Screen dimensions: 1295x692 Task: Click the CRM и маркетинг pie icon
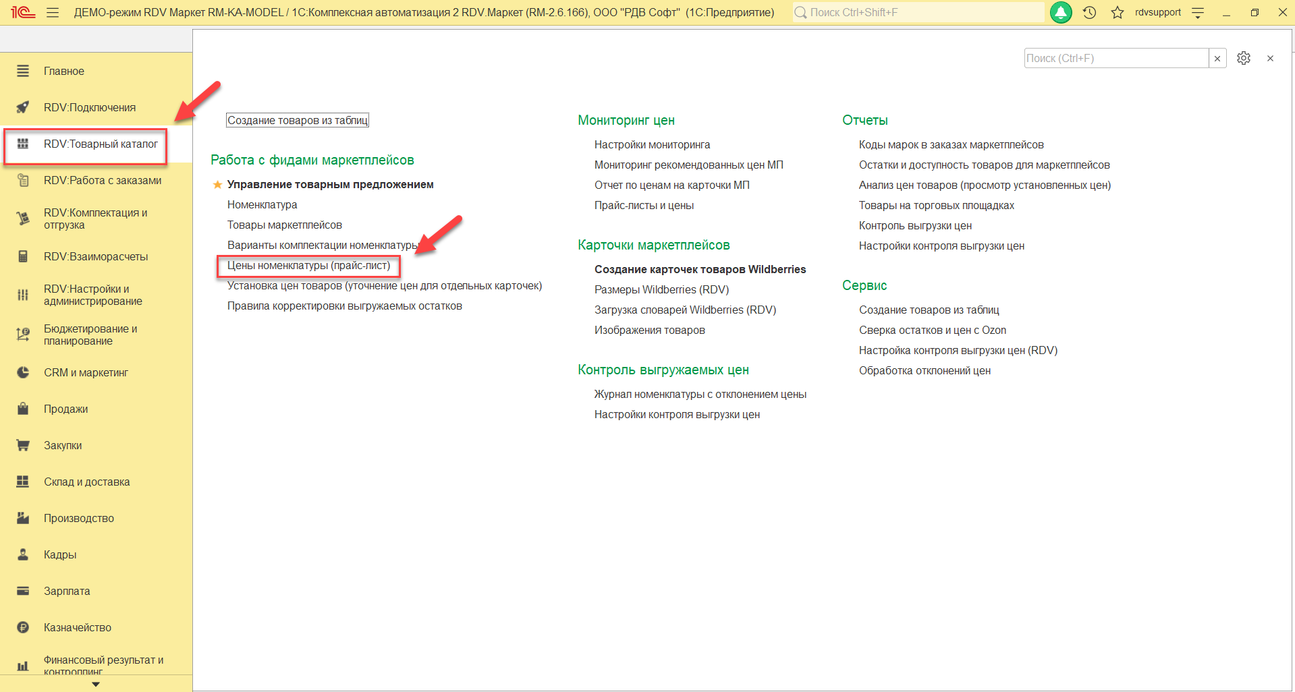click(x=23, y=372)
